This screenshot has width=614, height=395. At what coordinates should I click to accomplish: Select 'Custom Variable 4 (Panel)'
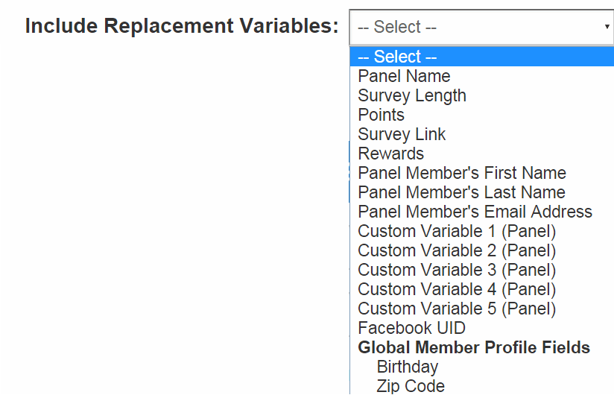[x=457, y=289]
